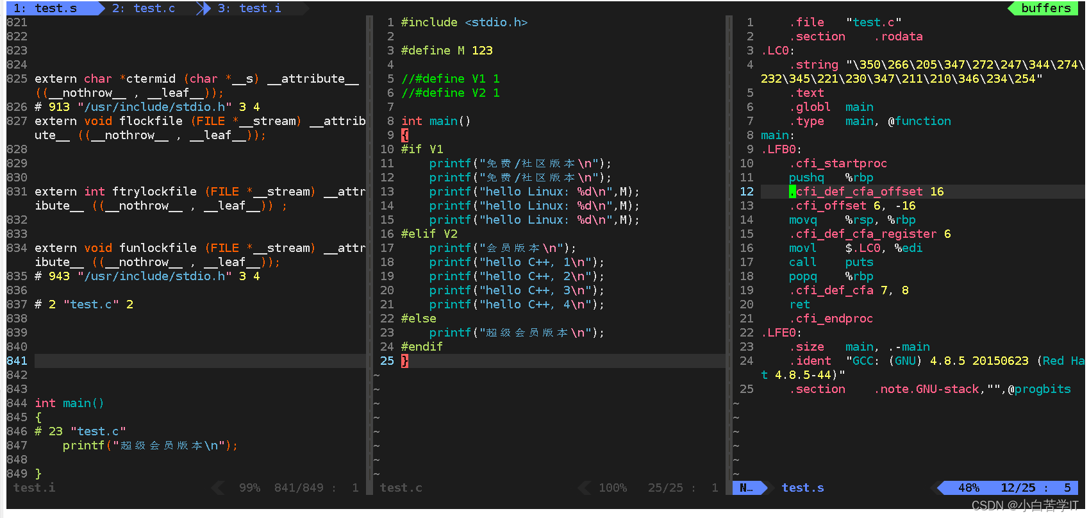Viewport: 1089px width, 518px height.
Task: Click the N… normal mode indicator
Action: pos(747,488)
